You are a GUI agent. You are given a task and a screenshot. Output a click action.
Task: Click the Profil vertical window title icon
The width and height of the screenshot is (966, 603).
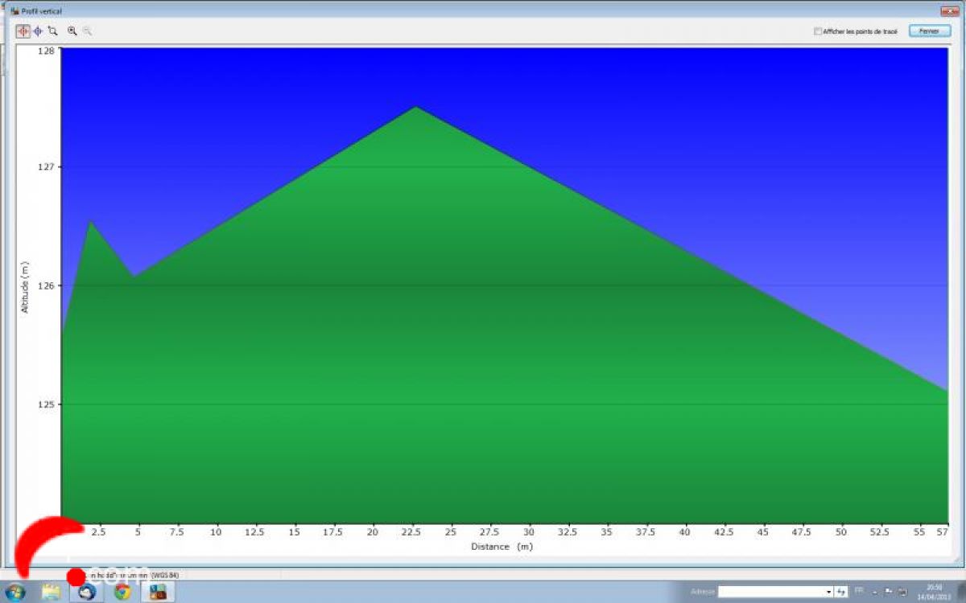[x=14, y=11]
